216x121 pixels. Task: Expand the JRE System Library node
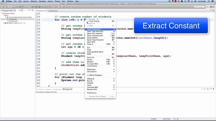click(x=4, y=23)
